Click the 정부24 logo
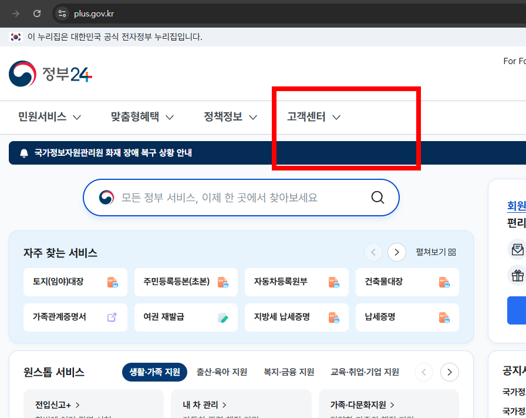526x418 pixels. click(50, 73)
